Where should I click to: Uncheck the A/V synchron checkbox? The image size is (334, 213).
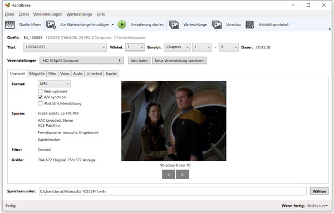(x=40, y=97)
